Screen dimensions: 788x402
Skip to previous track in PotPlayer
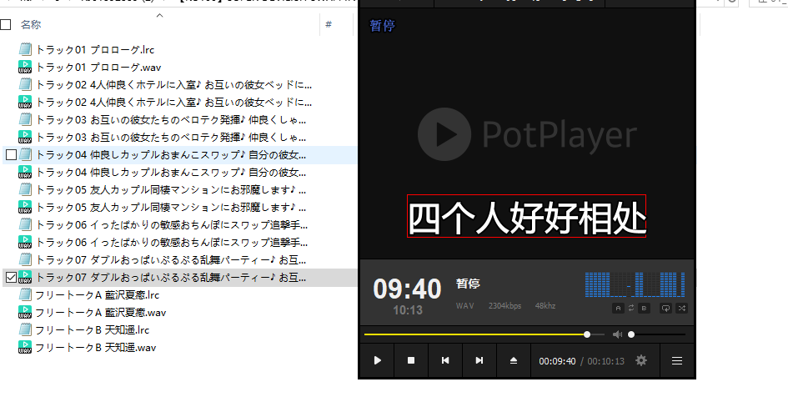445,360
